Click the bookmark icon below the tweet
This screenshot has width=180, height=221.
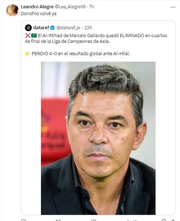click(x=163, y=220)
